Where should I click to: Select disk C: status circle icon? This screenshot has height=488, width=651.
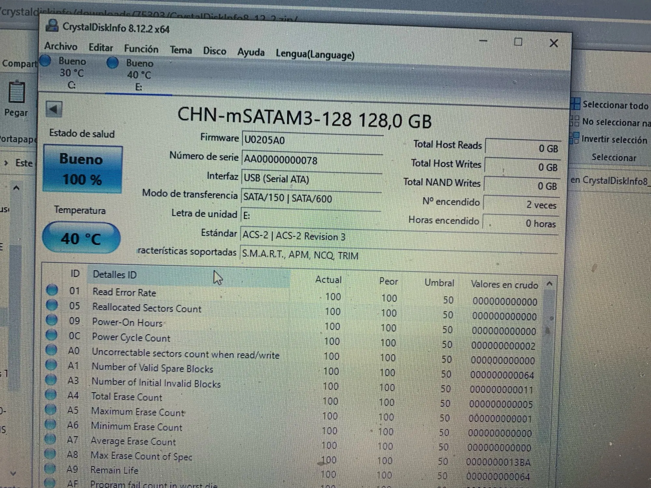point(46,61)
